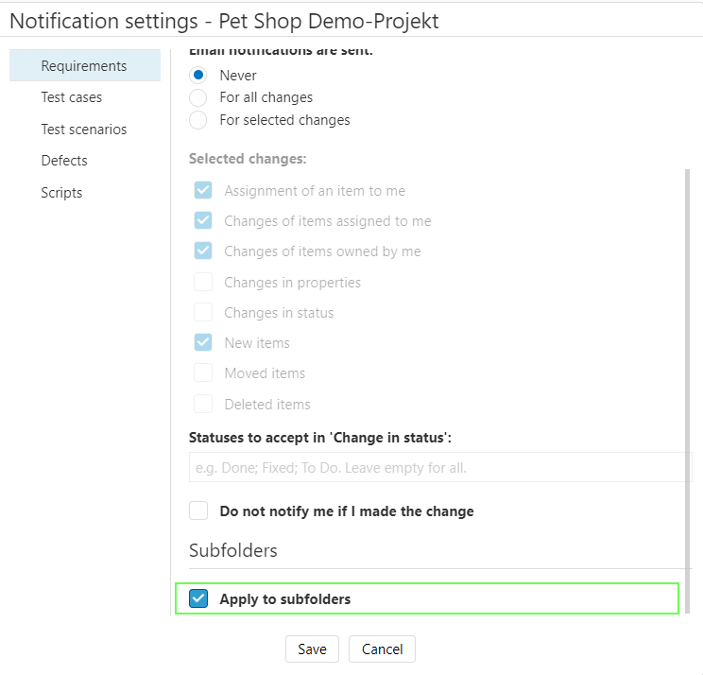Select the Never radio option
Image resolution: width=703 pixels, height=675 pixels.
point(198,75)
